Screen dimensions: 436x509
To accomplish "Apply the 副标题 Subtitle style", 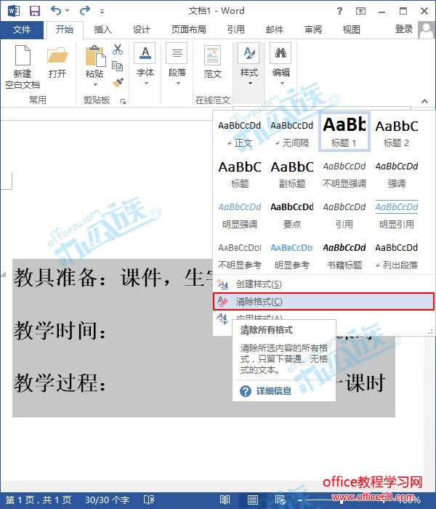I will 291,174.
